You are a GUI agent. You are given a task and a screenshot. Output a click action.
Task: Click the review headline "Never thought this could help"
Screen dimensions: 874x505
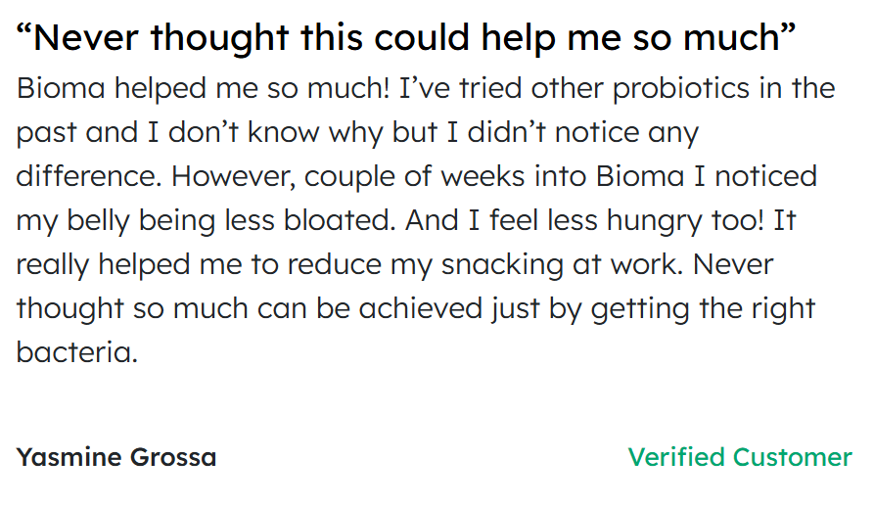(x=406, y=38)
